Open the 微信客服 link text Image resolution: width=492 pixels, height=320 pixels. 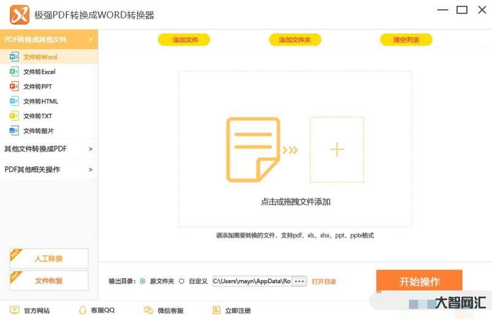click(170, 311)
